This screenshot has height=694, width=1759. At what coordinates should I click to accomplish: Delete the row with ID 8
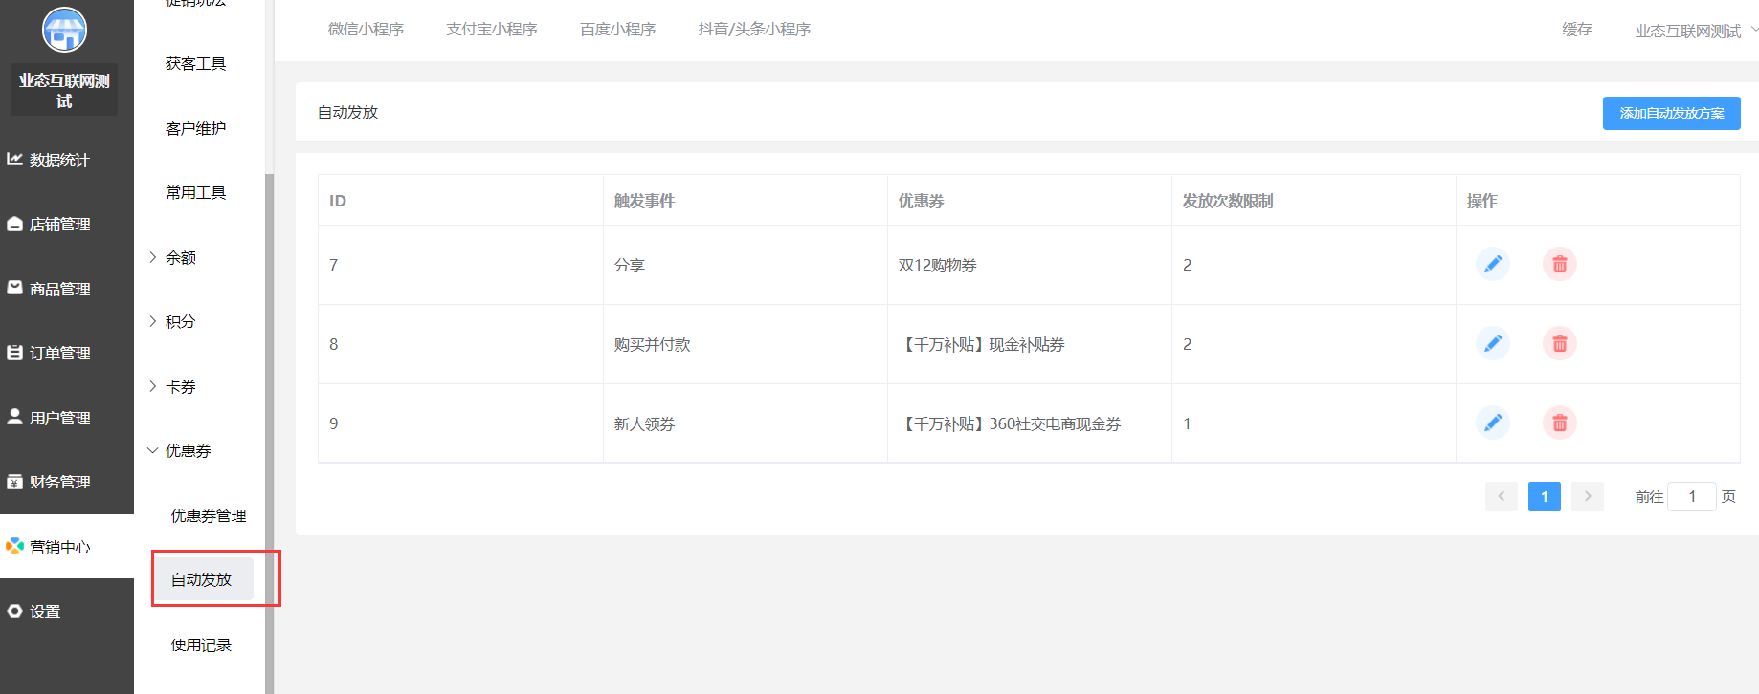(1560, 343)
